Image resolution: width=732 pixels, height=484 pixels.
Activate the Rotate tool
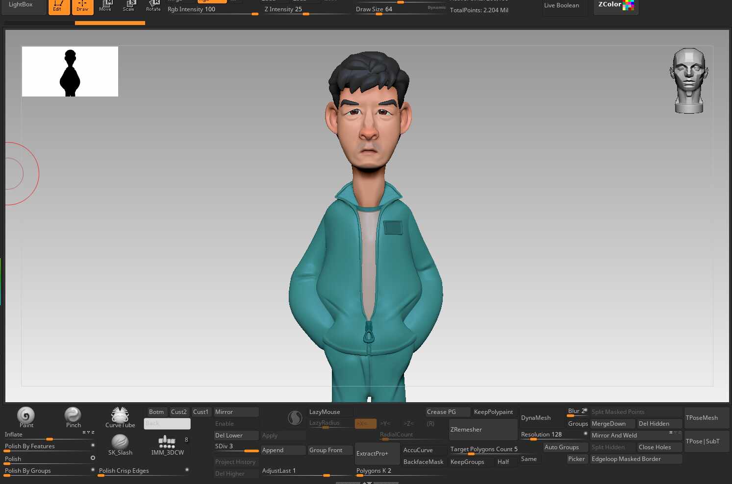[153, 6]
